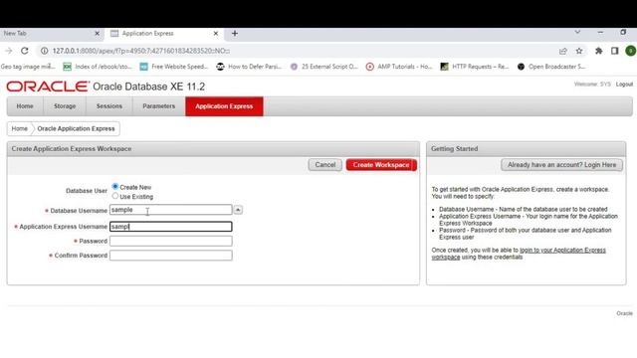Click the Create Workspace button
Viewport: 637px width, 358px height.
pos(381,165)
